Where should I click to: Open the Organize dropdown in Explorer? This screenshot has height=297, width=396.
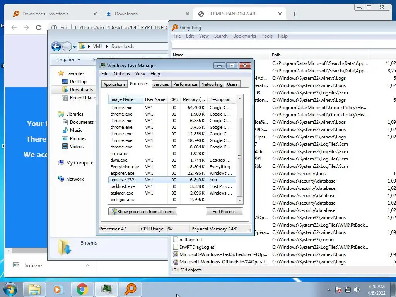[x=69, y=60]
